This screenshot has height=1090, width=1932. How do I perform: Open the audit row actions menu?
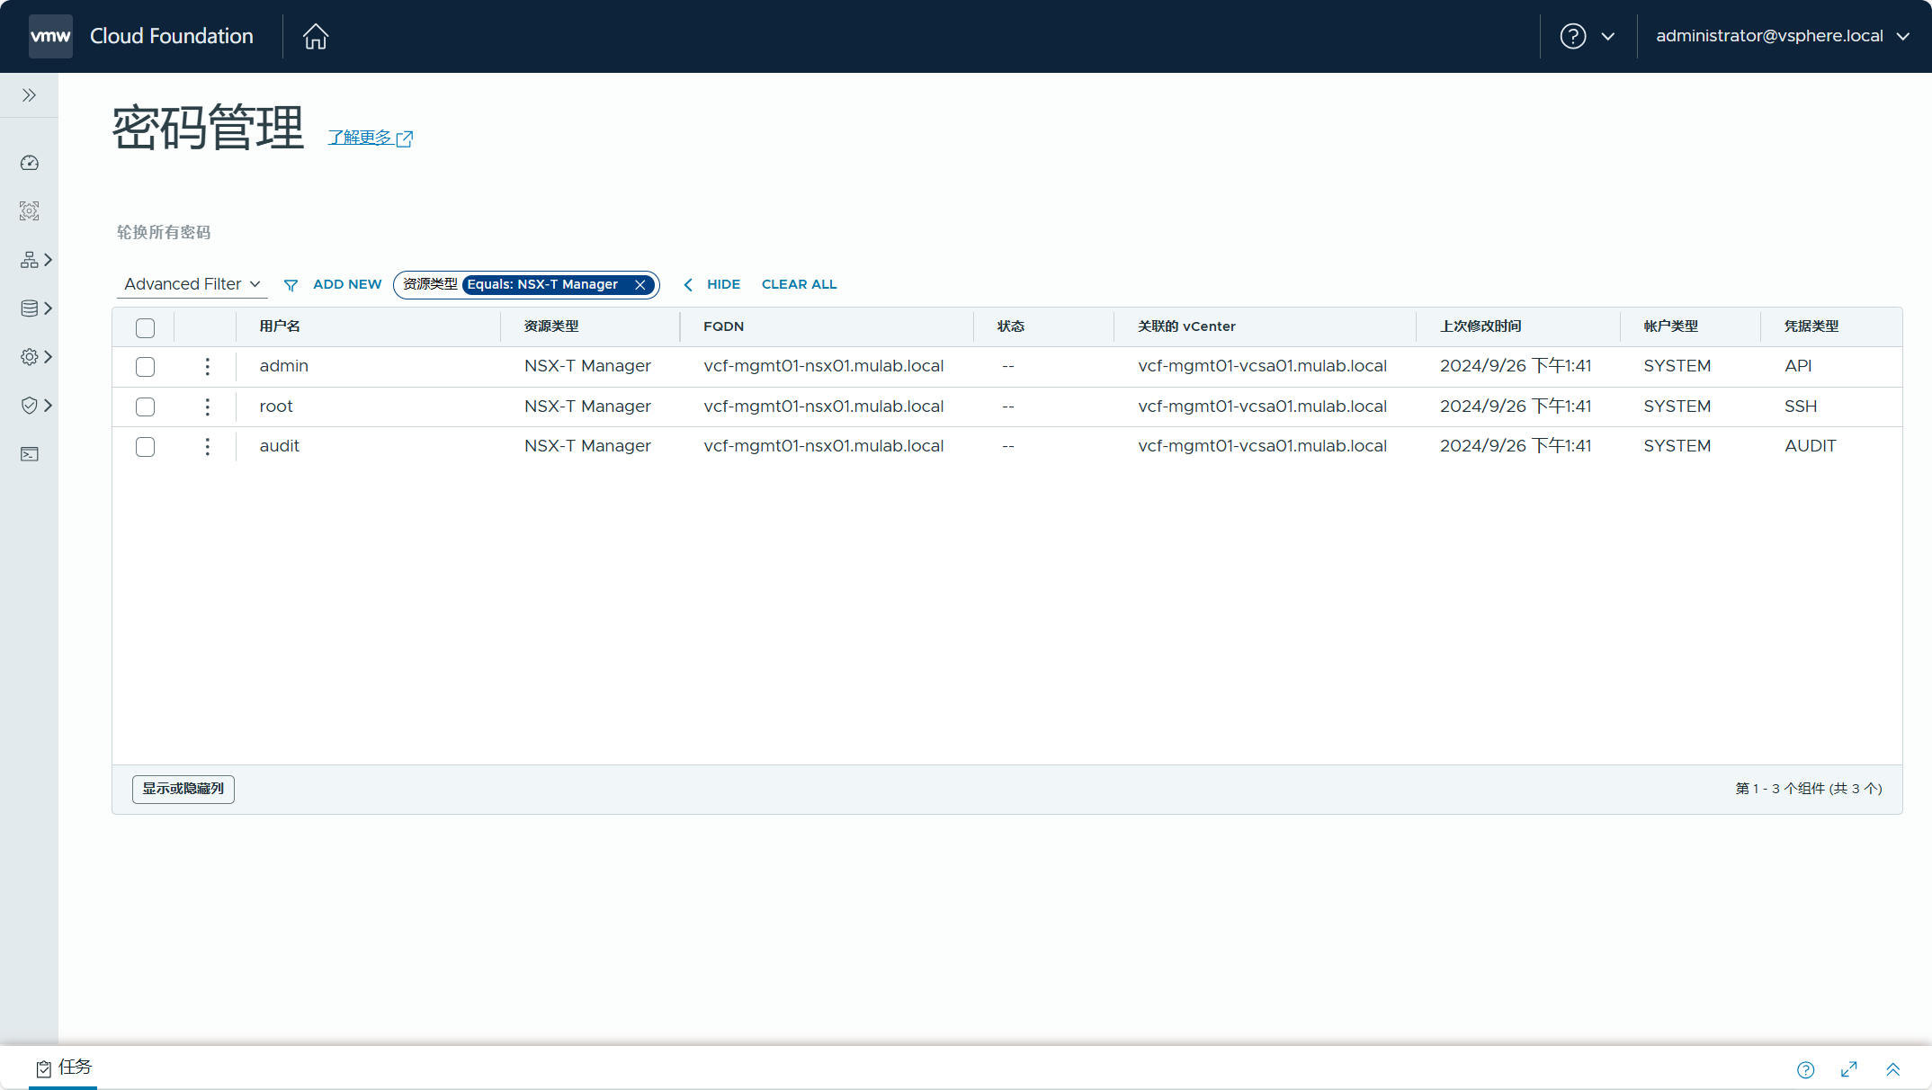click(208, 447)
